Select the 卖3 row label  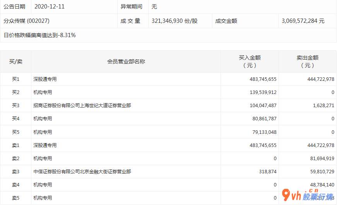tap(16, 172)
